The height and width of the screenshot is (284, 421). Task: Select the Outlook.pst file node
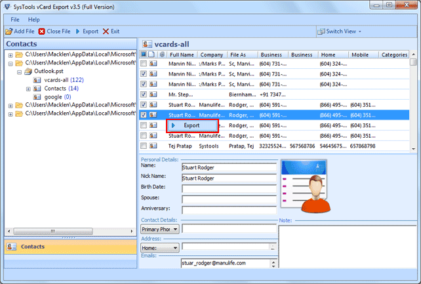(x=49, y=71)
